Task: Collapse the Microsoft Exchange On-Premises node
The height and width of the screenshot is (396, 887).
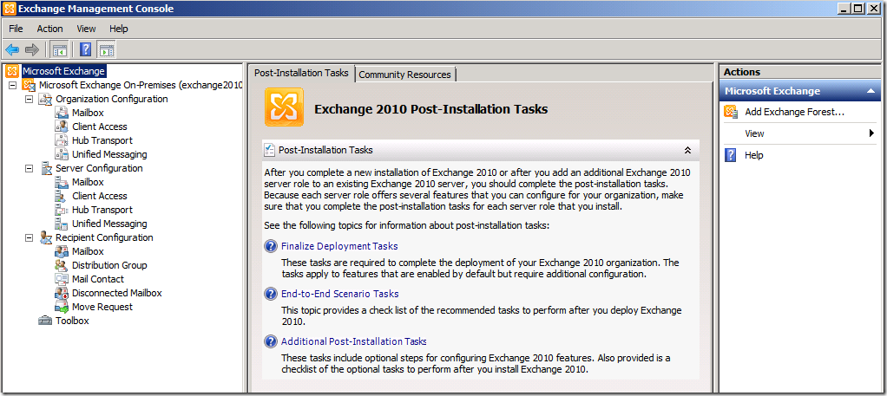Action: pyautogui.click(x=13, y=85)
